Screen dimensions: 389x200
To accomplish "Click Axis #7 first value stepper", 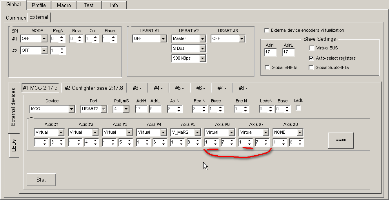I will 246,142.
